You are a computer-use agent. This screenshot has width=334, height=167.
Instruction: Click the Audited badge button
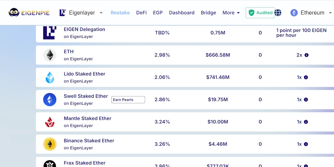coord(260,13)
